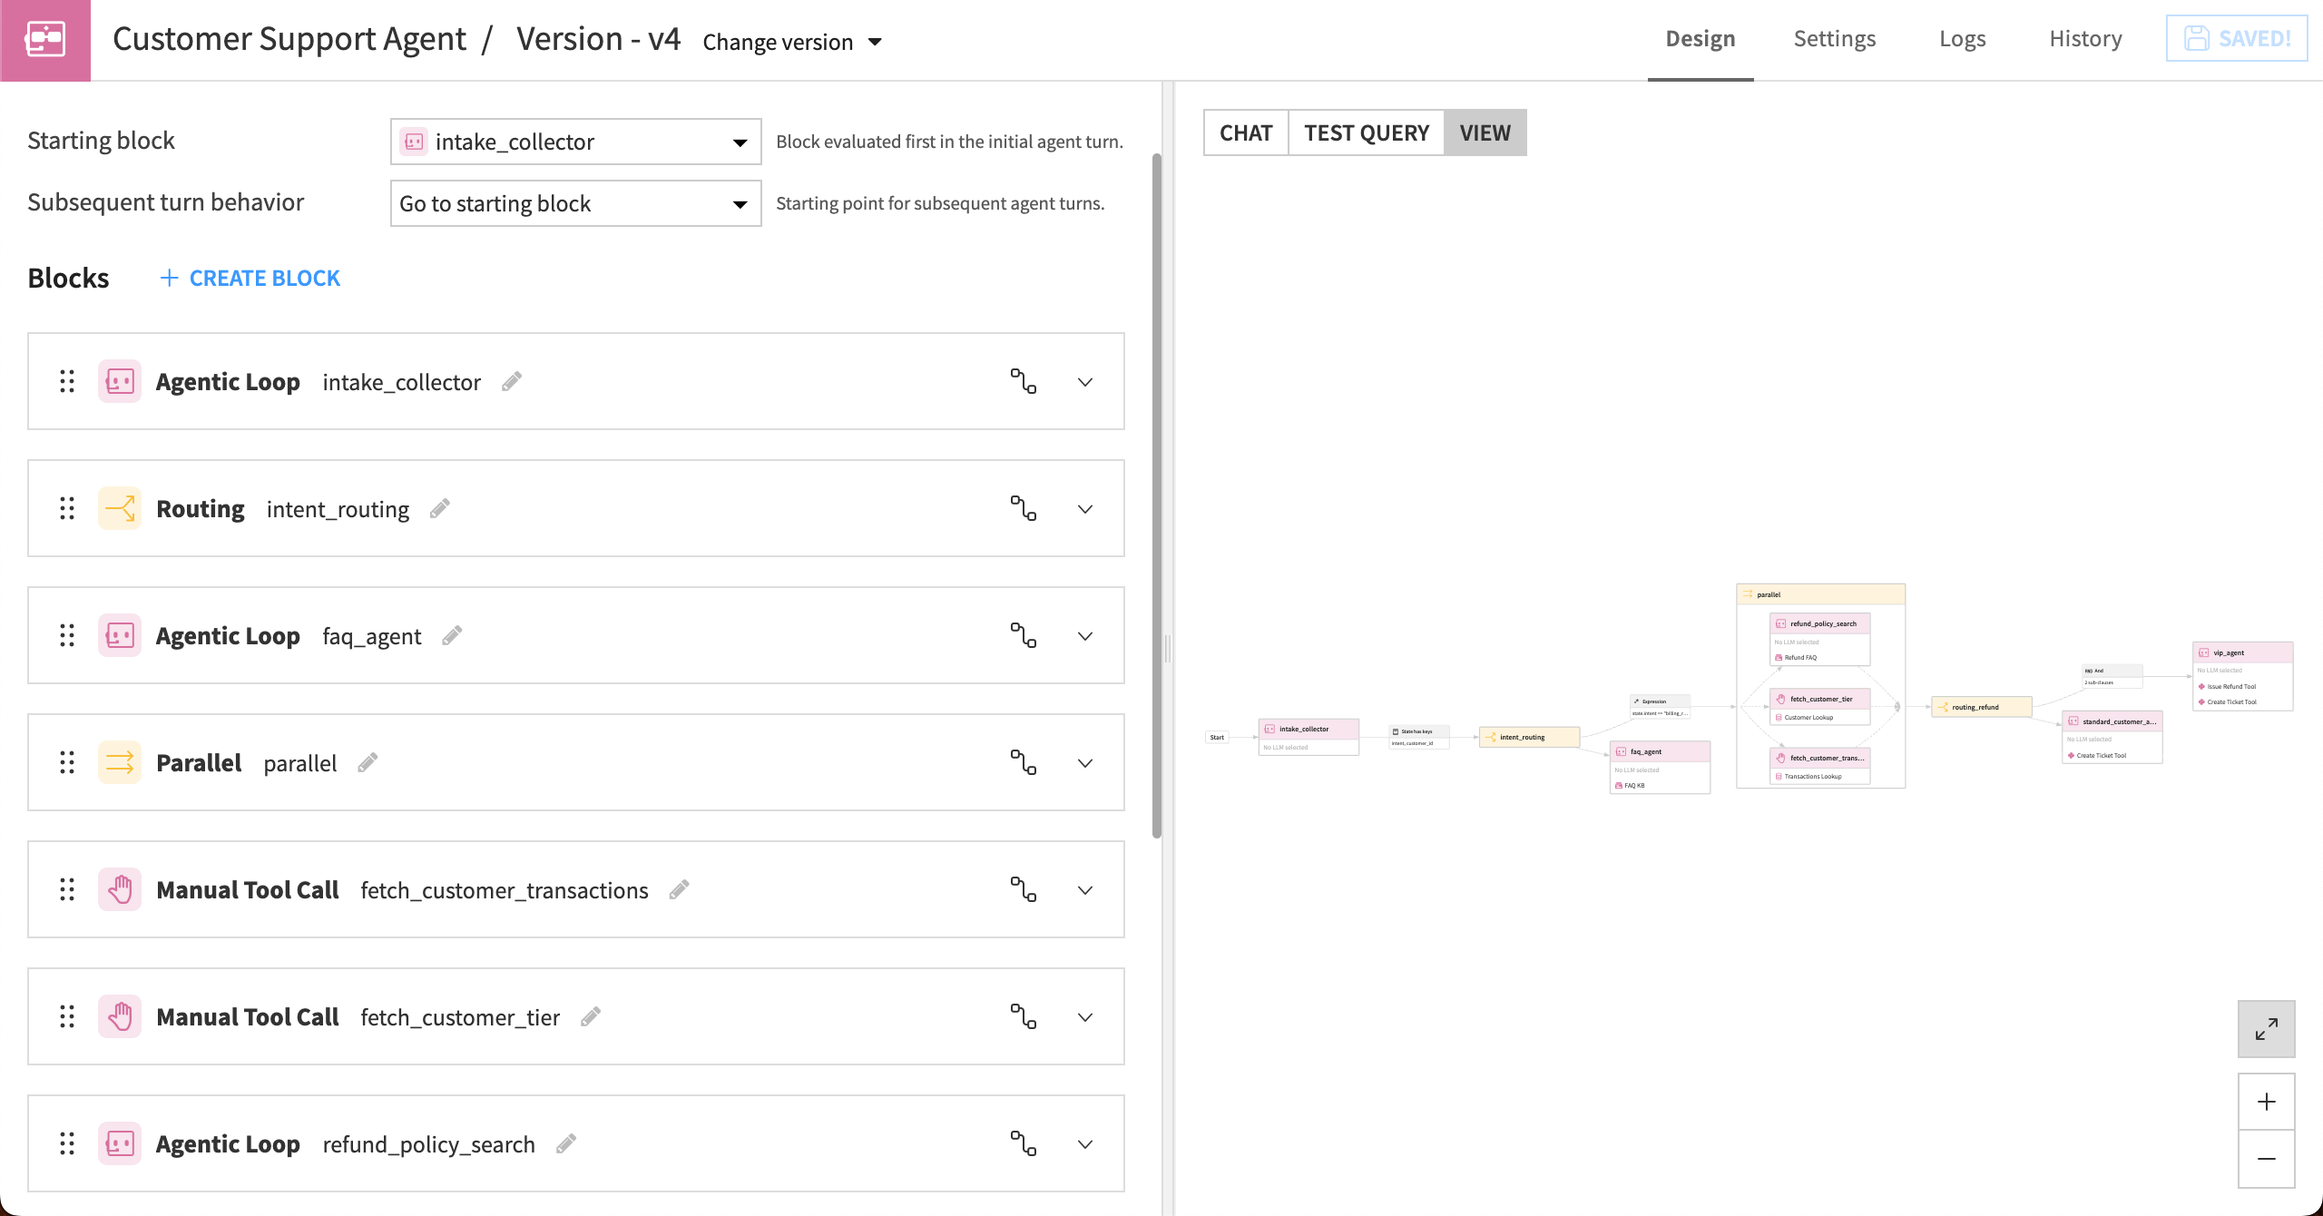Screen dimensions: 2323x1216
Task: Click the fullscreen expand icon on the graph canvas
Action: point(2266,1028)
